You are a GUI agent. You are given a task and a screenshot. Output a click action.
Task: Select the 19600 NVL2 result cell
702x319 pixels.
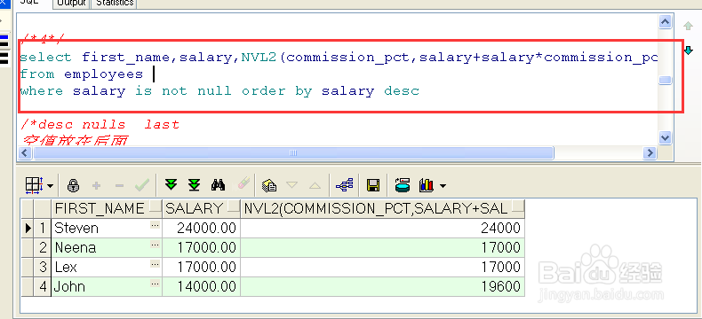(x=382, y=286)
